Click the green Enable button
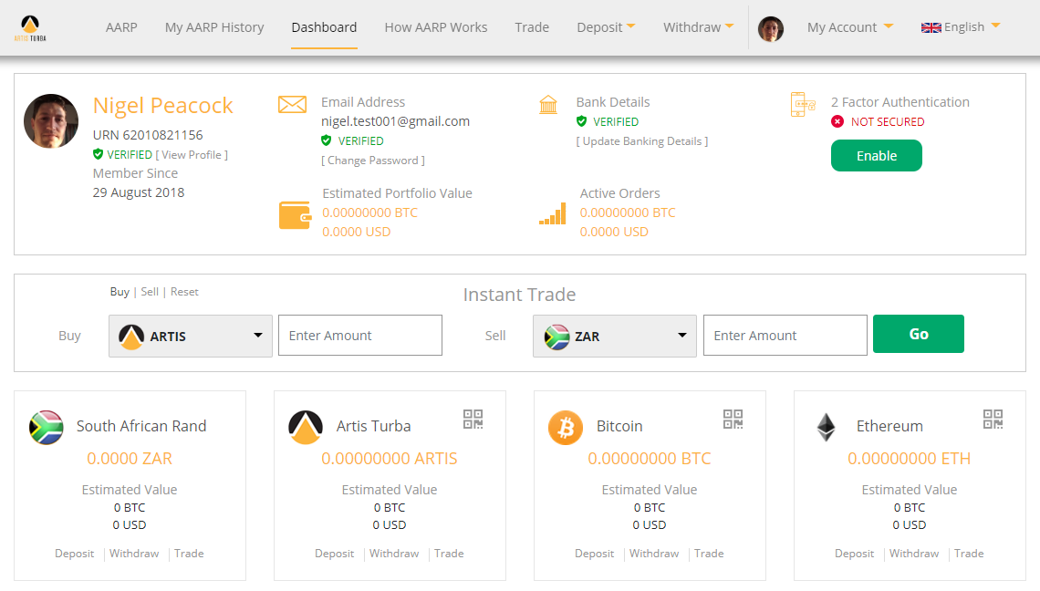This screenshot has width=1040, height=591. tap(876, 155)
